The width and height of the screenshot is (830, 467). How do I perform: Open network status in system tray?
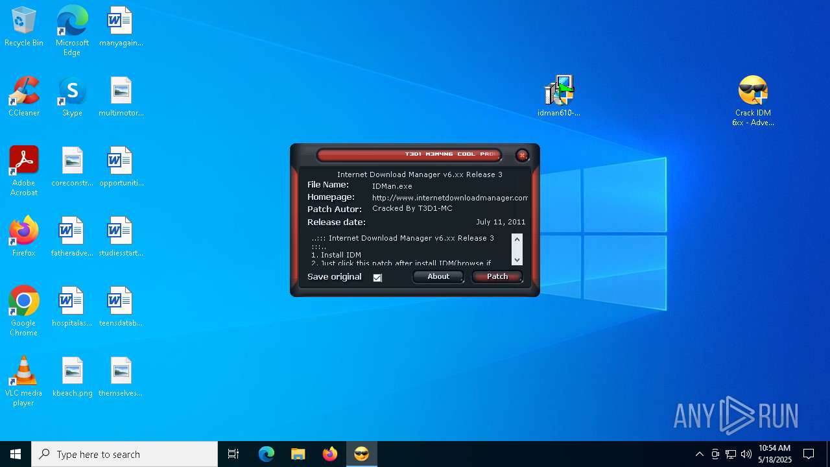point(731,454)
